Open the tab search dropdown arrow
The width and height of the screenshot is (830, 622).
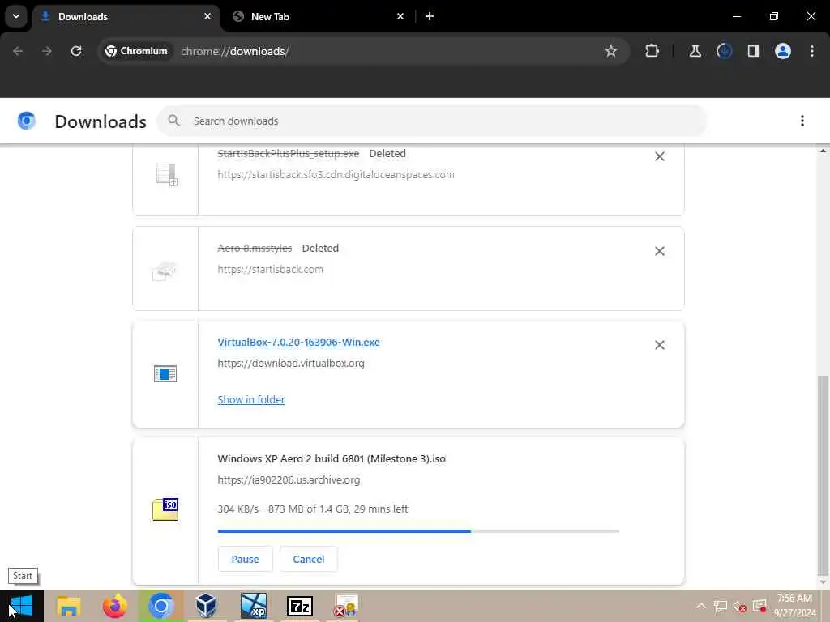16,16
